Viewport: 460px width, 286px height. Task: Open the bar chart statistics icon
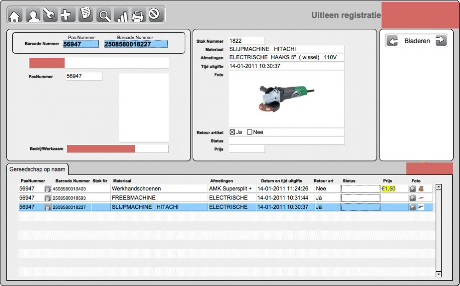click(x=121, y=15)
